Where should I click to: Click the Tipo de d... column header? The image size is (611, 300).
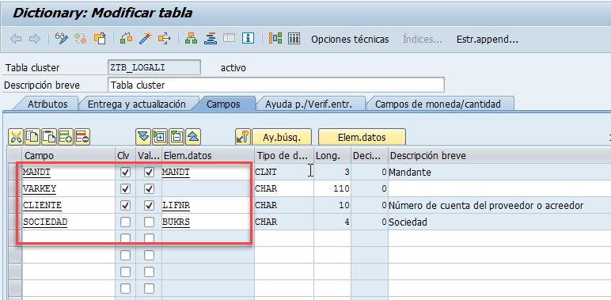point(283,155)
